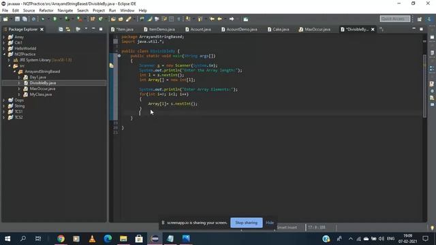This screenshot has height=245, width=436.
Task: Click the Search pencil toolbar icon
Action: [x=129, y=19]
